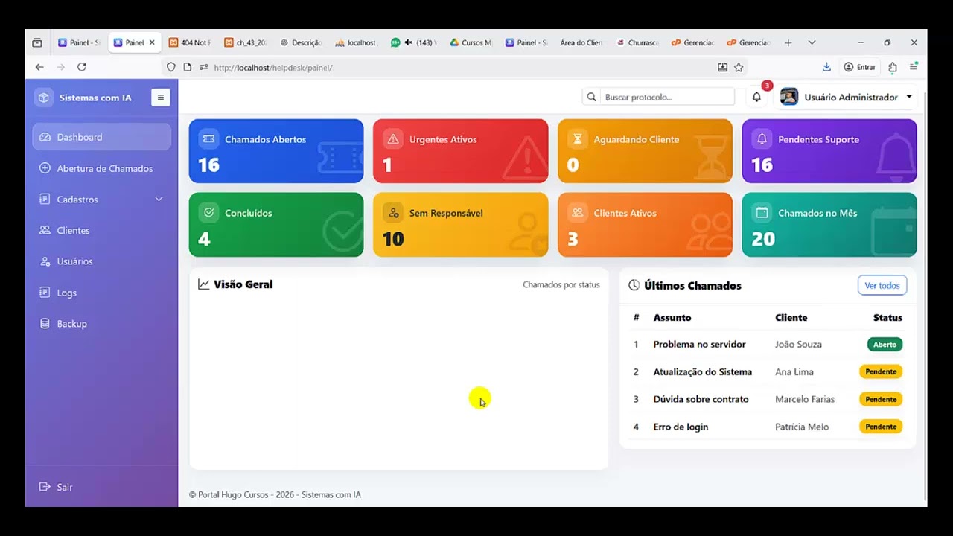
Task: Open the browser downloads arrow
Action: point(826,67)
